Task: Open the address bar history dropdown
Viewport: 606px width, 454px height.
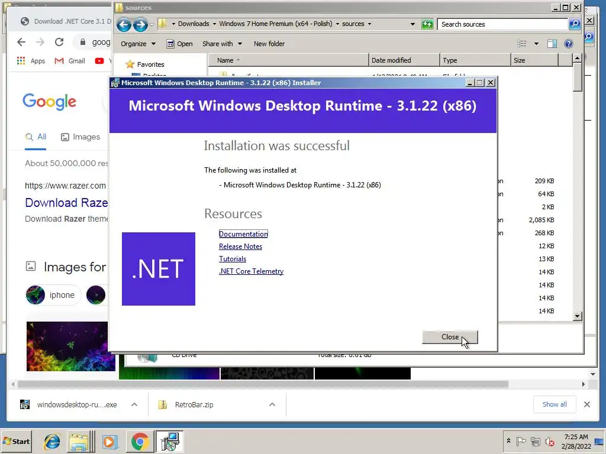Action: (x=412, y=24)
